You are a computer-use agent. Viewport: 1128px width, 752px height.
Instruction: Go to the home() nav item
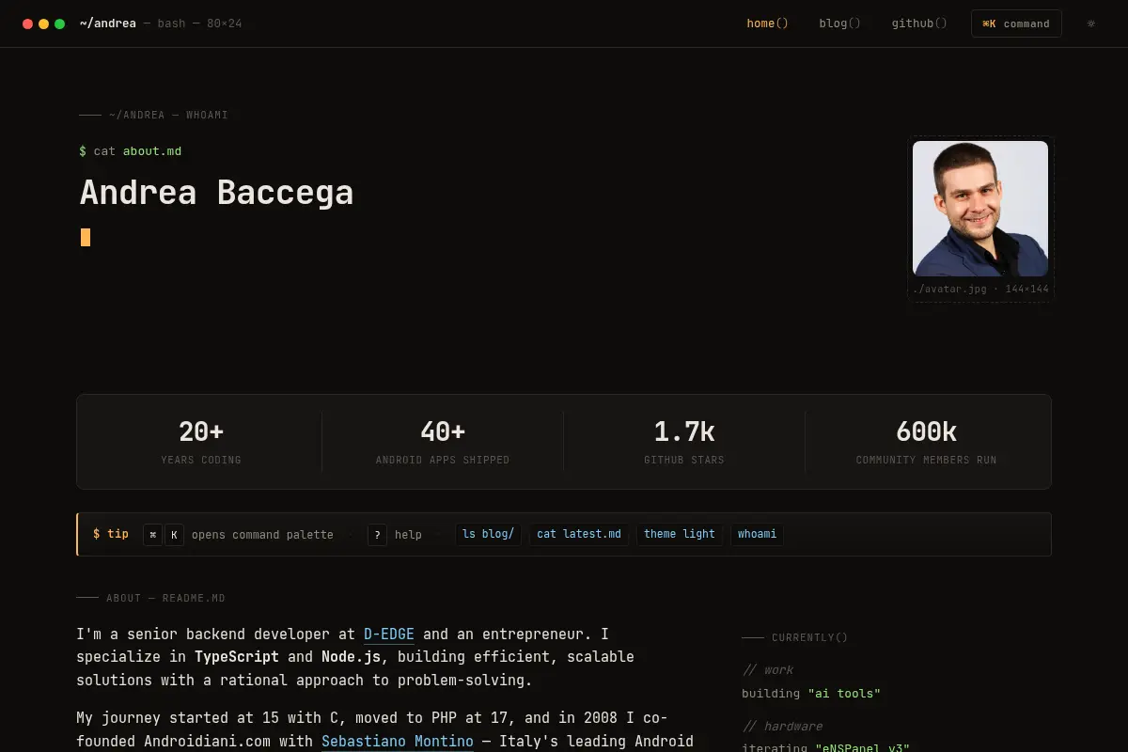(767, 23)
